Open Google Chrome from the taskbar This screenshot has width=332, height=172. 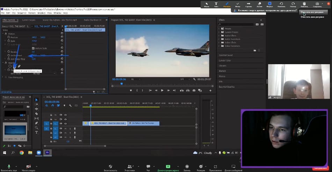pyautogui.click(x=22, y=152)
